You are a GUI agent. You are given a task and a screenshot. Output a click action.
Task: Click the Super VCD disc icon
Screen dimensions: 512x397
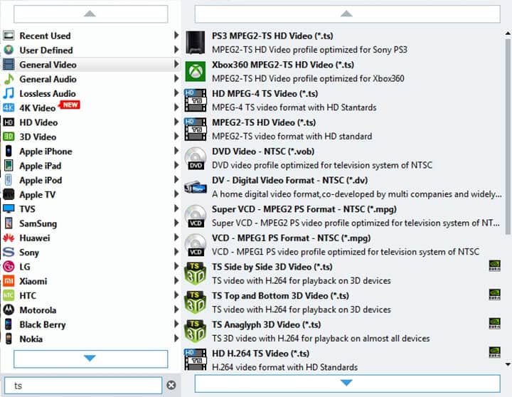click(x=196, y=216)
